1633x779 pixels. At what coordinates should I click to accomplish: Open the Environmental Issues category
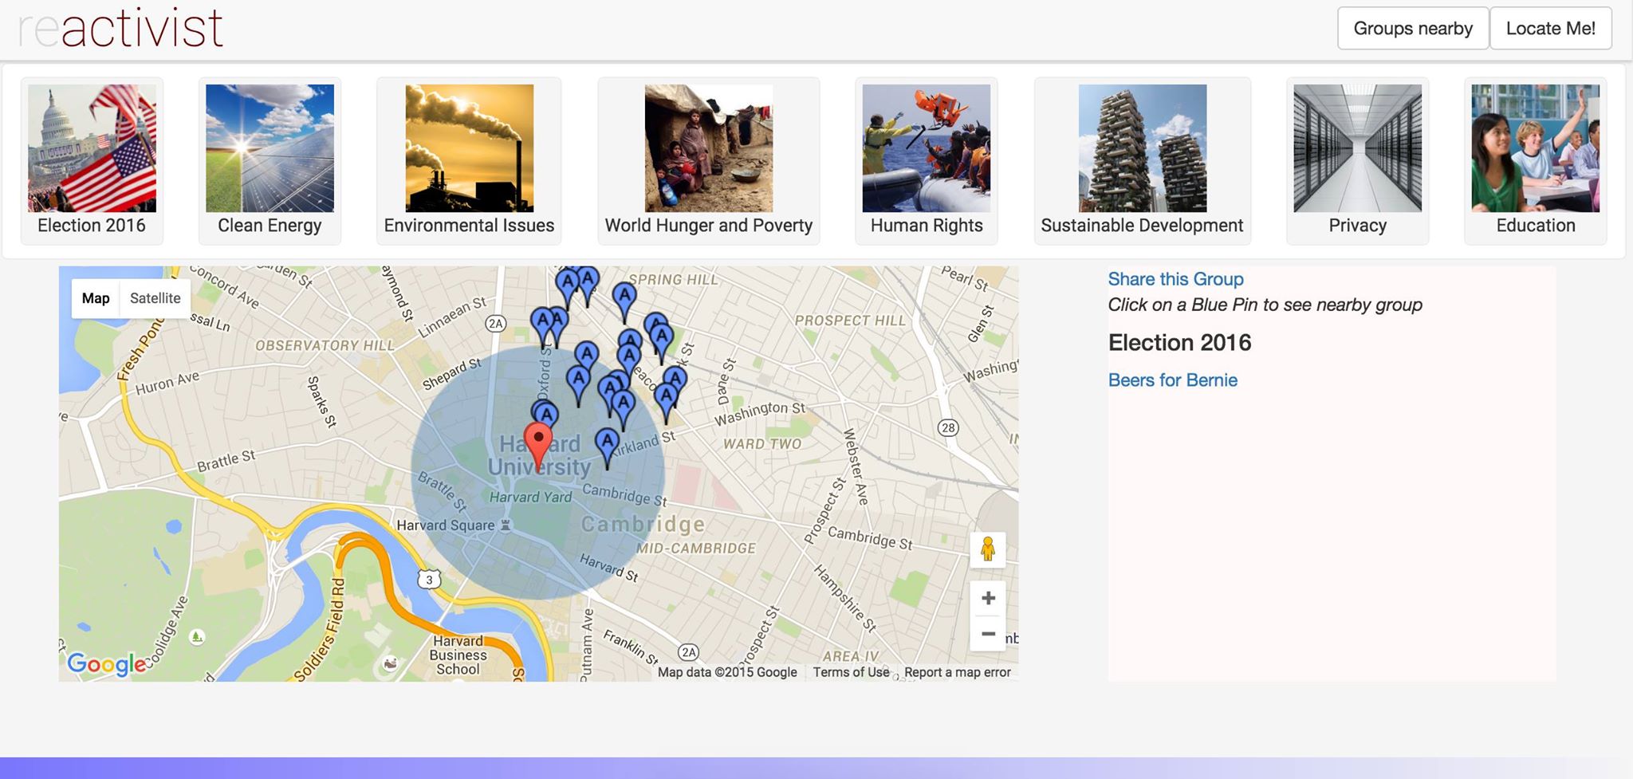(x=469, y=161)
